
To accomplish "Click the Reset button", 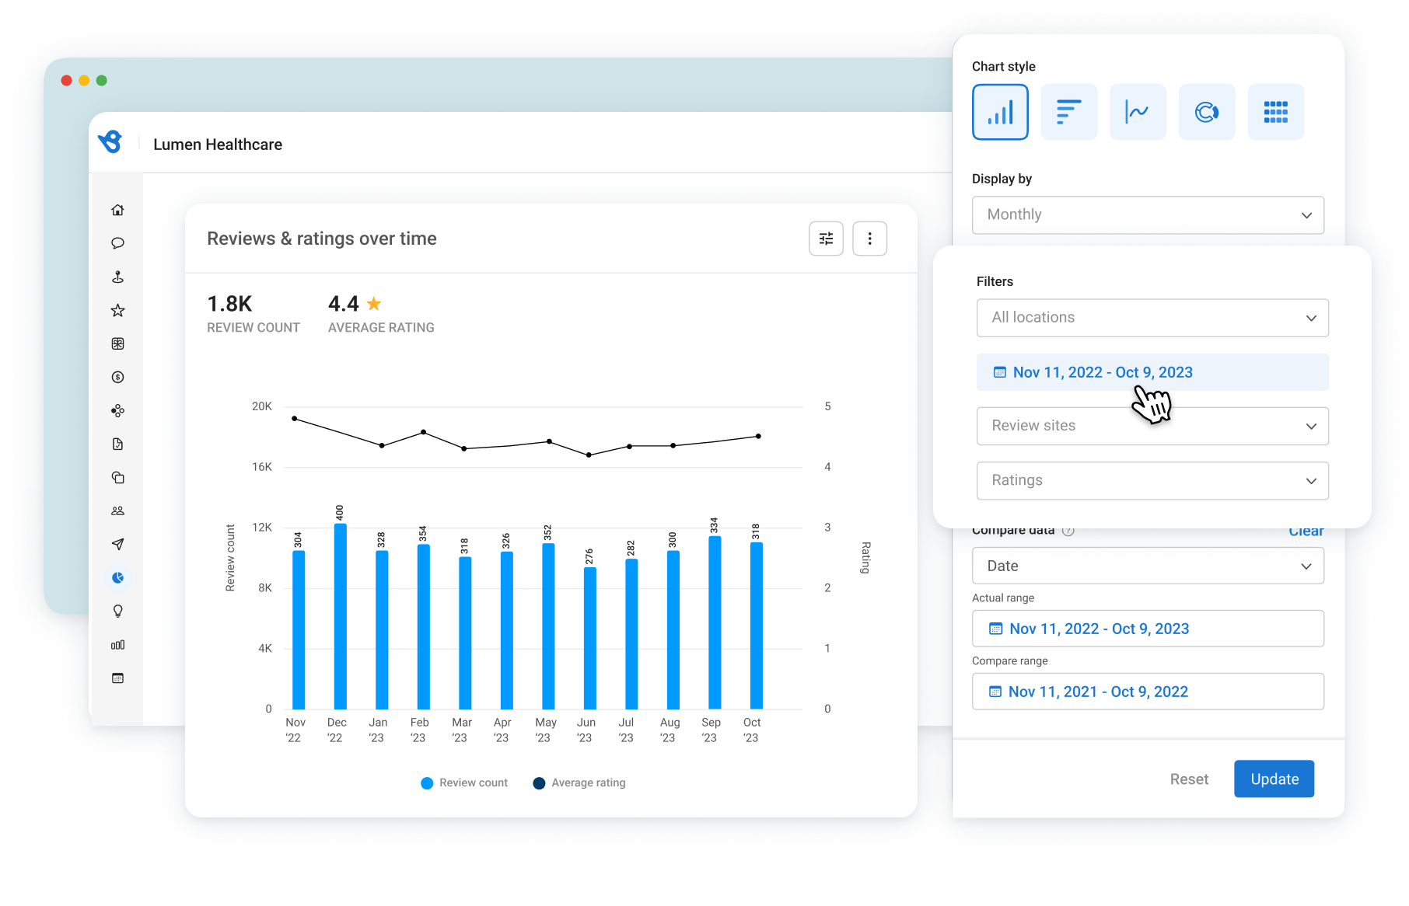I will point(1189,779).
